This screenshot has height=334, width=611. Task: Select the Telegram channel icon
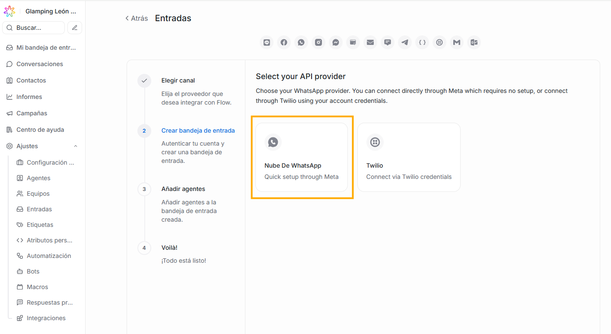[405, 42]
